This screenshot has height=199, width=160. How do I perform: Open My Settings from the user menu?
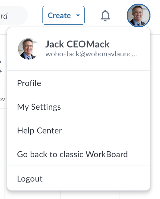coord(79,107)
